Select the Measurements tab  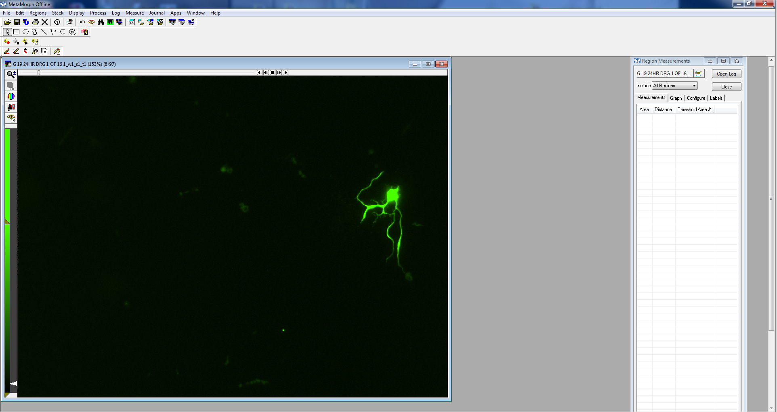point(651,97)
